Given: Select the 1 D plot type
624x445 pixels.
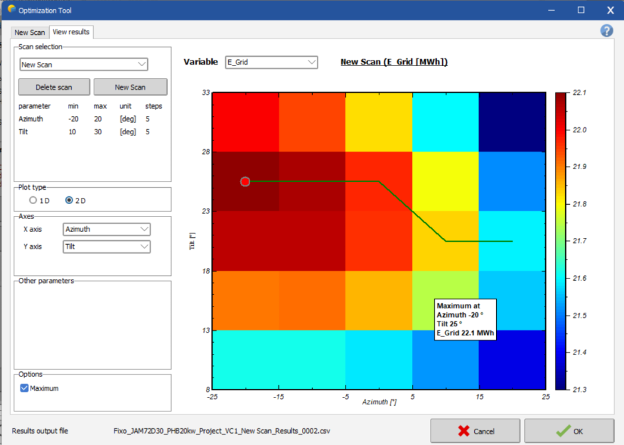Looking at the screenshot, I should pos(33,200).
